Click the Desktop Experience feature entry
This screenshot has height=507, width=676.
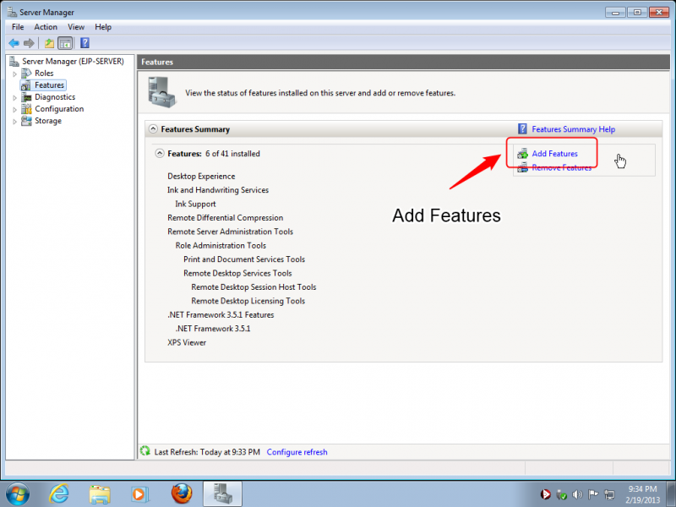pyautogui.click(x=201, y=176)
